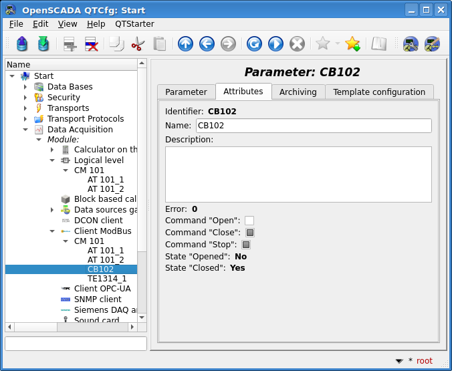Click the Name input field containing CB102
This screenshot has height=371, width=452.
click(x=313, y=126)
